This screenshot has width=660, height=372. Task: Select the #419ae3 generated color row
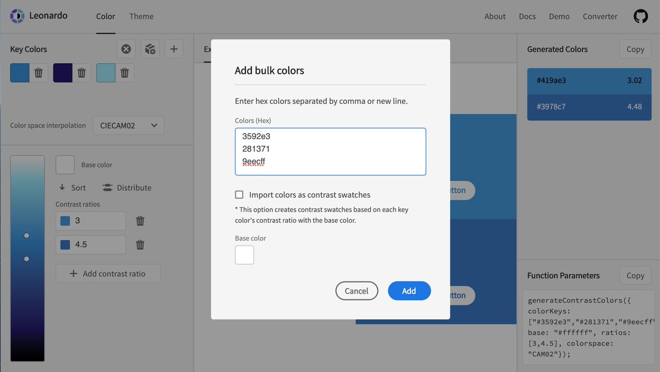pos(590,81)
